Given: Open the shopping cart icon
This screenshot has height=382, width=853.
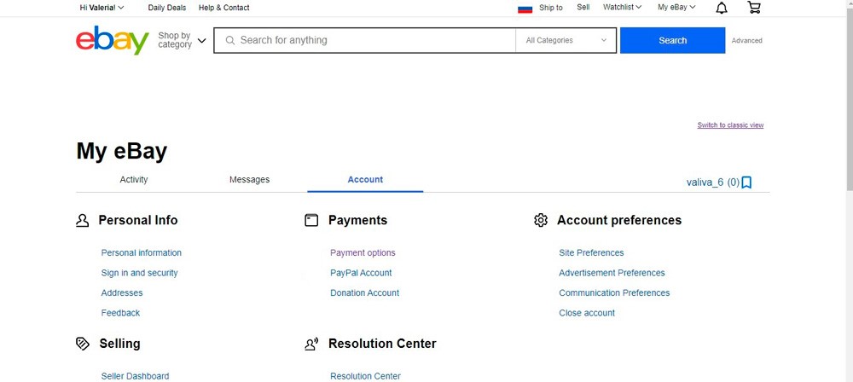Looking at the screenshot, I should [754, 7].
